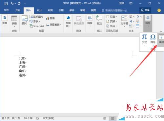This screenshot has width=164, height=121.
Task: Click the word count 10个字 in status bar
Action: click(28, 118)
